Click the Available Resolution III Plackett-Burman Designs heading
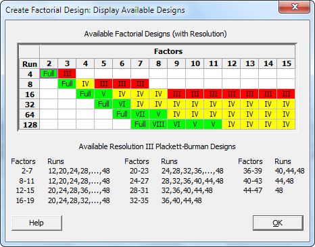 (157, 146)
